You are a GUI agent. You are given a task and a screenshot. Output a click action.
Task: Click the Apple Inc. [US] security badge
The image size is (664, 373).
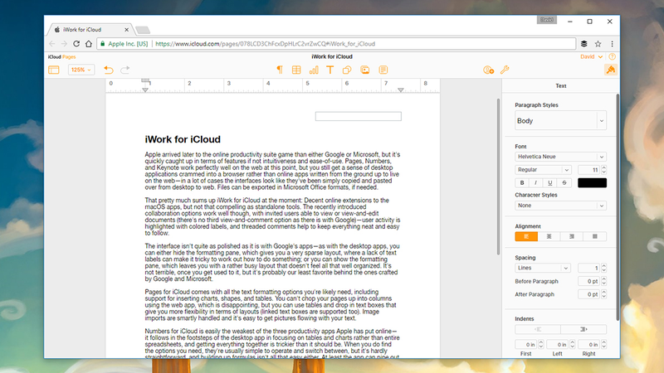[x=124, y=44]
